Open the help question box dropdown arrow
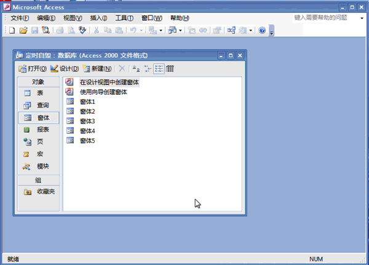The image size is (369, 265). [x=362, y=18]
